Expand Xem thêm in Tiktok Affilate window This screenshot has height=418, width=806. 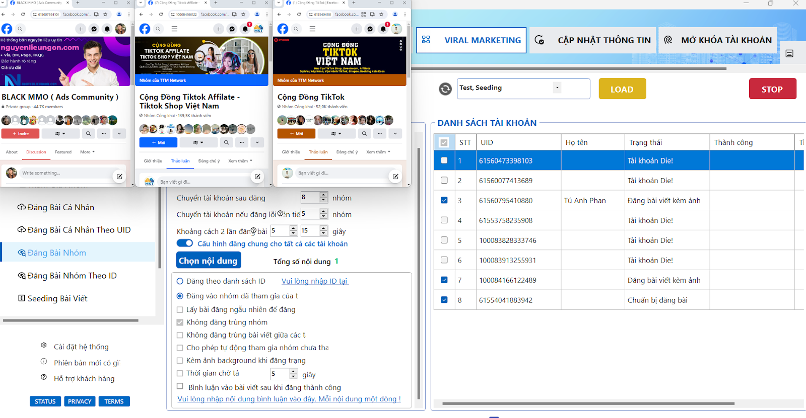coord(240,161)
